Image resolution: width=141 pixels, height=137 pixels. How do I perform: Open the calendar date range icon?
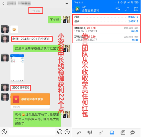(136, 9)
